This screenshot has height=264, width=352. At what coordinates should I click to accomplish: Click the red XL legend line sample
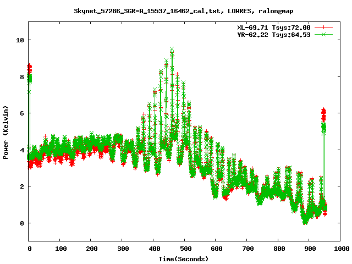coord(323,28)
